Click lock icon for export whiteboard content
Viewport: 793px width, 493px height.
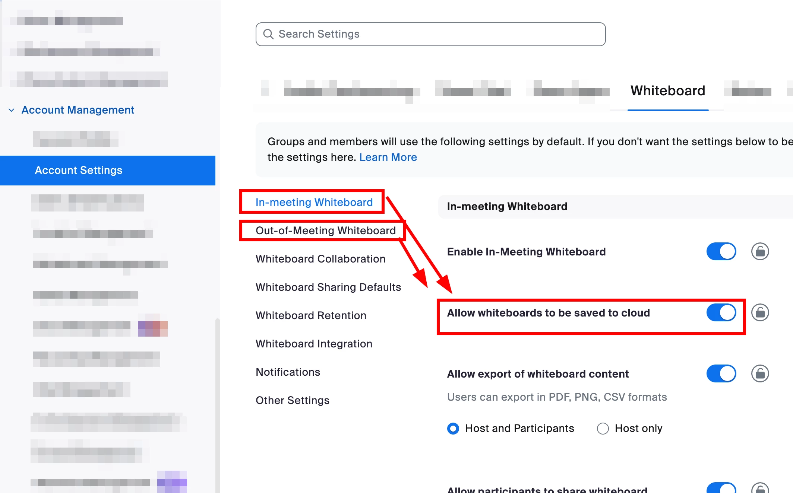click(x=760, y=374)
